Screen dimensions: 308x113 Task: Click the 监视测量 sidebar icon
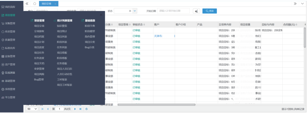(3, 73)
